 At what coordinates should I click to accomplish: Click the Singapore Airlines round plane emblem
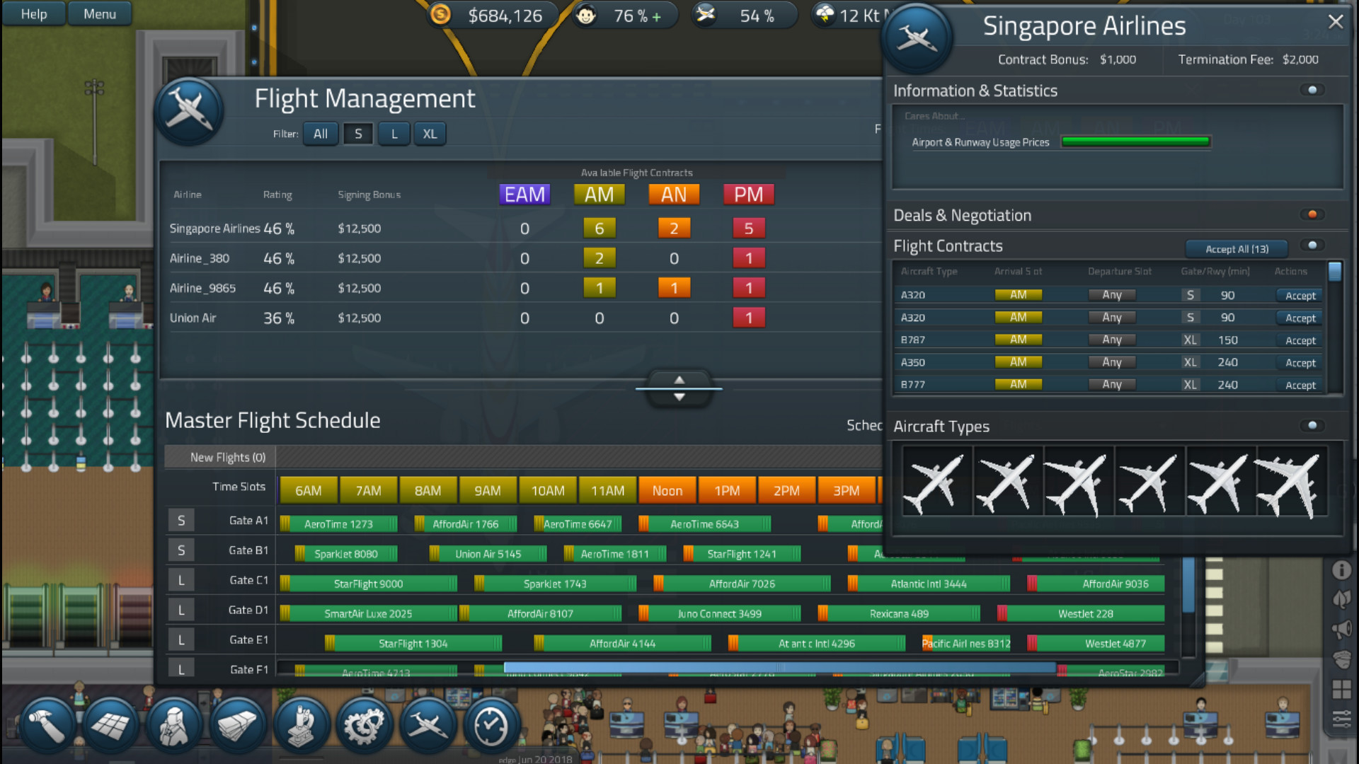(x=917, y=38)
